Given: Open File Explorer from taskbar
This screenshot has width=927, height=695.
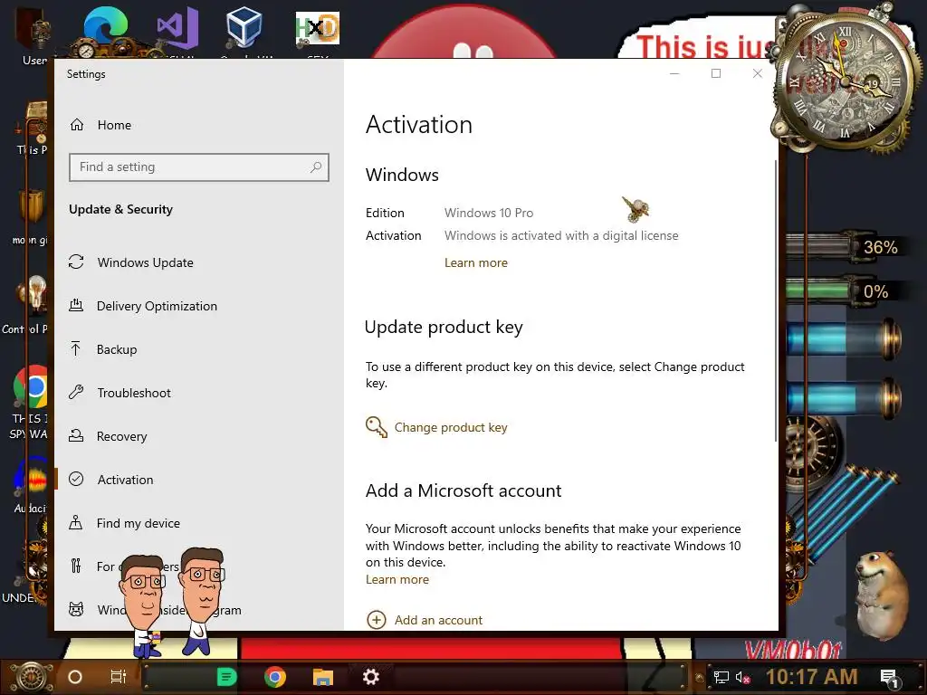Looking at the screenshot, I should click(323, 677).
